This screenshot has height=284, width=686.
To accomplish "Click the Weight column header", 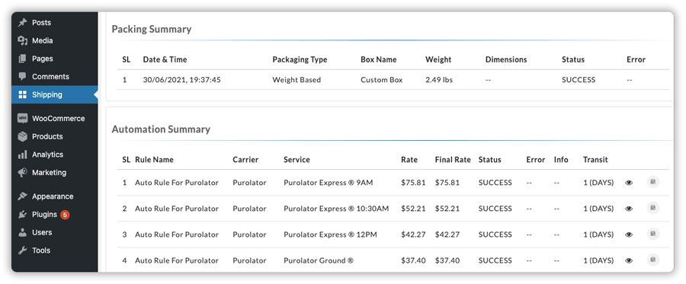I will [x=438, y=59].
